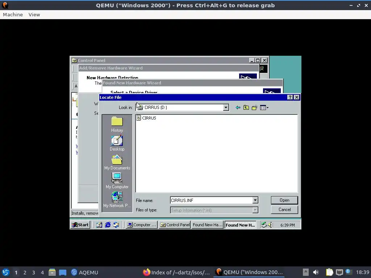This screenshot has height=278, width=371.
Task: Open My Documents in places sidebar
Action: click(x=117, y=162)
